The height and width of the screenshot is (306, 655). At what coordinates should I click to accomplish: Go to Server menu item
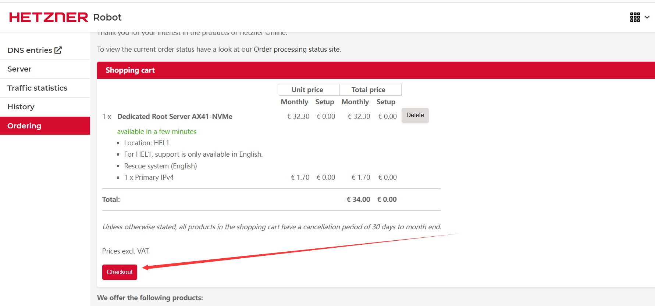pyautogui.click(x=45, y=69)
